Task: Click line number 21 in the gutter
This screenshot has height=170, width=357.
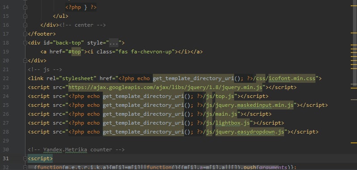Action: 6,69
